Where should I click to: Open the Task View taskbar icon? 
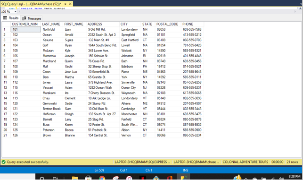(x=55, y=178)
